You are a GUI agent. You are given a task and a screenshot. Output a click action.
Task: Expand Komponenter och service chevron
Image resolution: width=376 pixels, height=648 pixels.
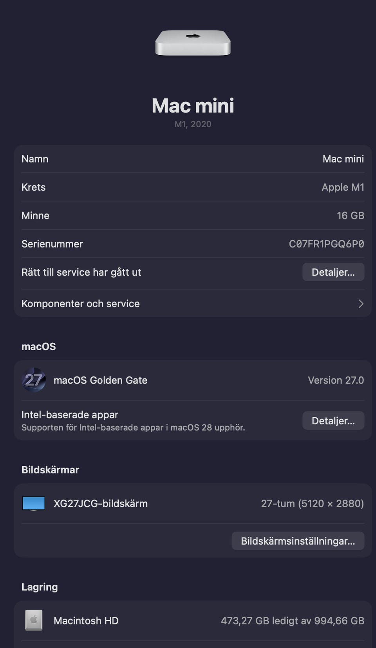361,304
